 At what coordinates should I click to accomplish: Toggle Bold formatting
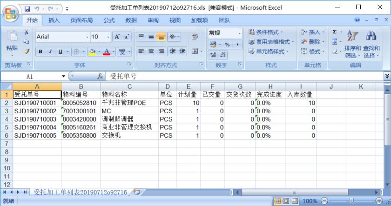[40, 51]
